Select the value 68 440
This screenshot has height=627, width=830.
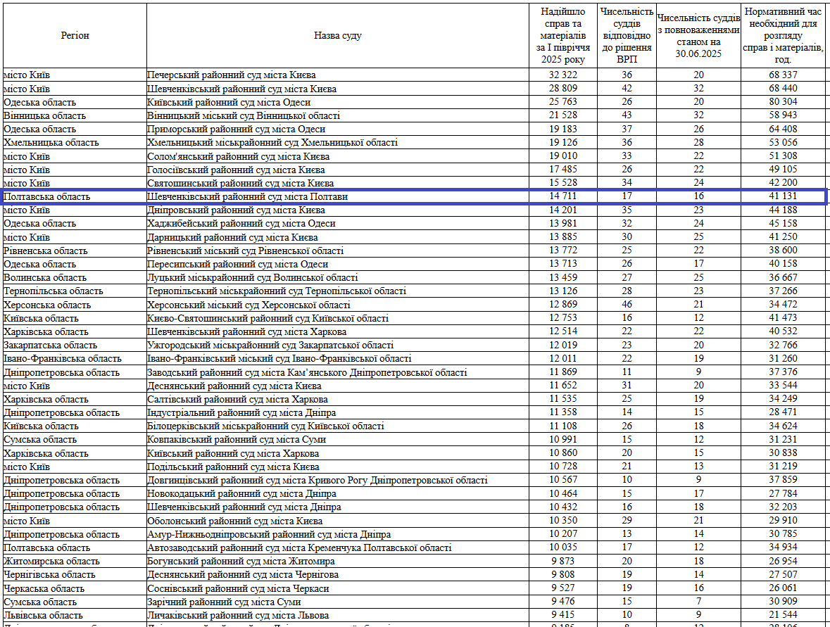783,89
